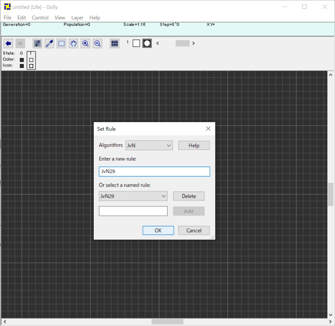Maximize the Golly window
335x326 pixels.
click(x=304, y=7)
